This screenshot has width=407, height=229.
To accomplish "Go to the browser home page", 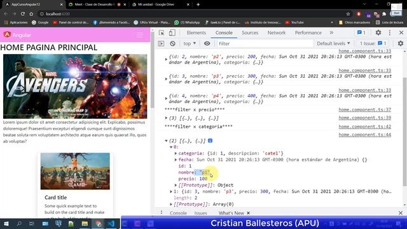I will coord(31,14).
